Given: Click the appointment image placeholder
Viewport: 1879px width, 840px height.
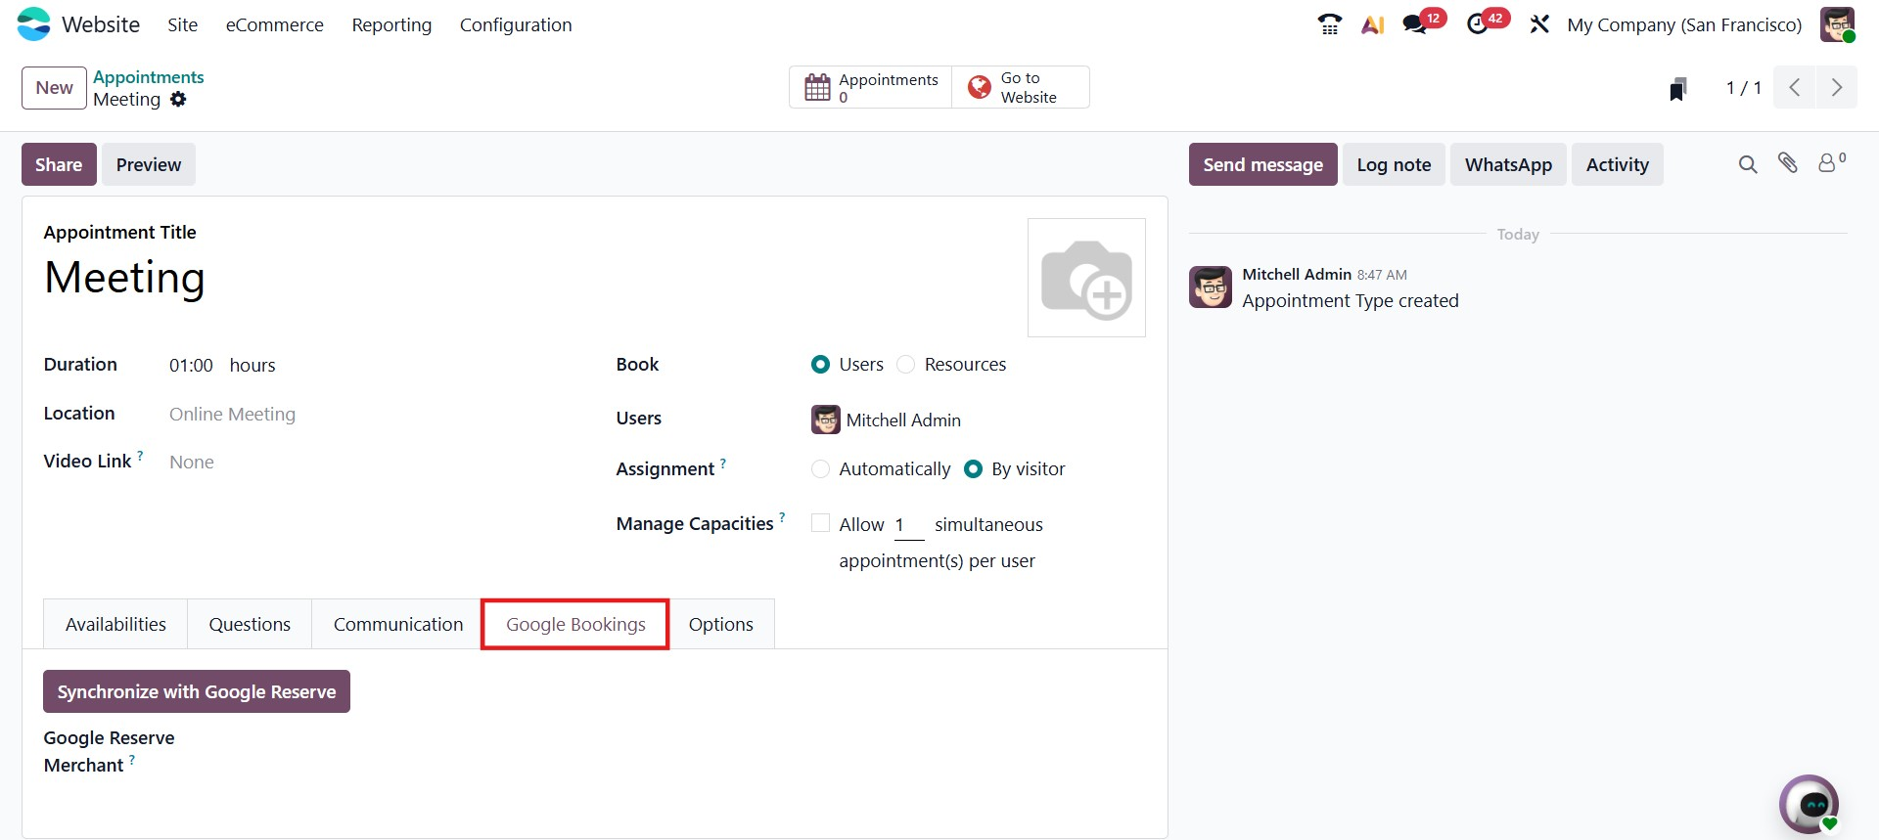Looking at the screenshot, I should coord(1086,278).
